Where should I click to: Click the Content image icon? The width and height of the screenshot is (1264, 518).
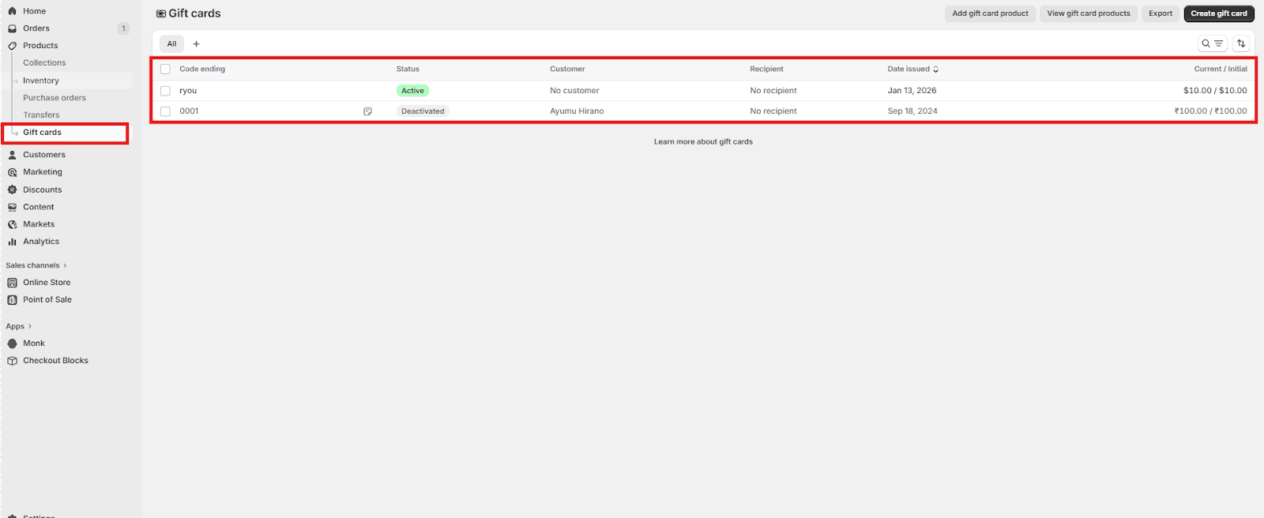tap(12, 207)
